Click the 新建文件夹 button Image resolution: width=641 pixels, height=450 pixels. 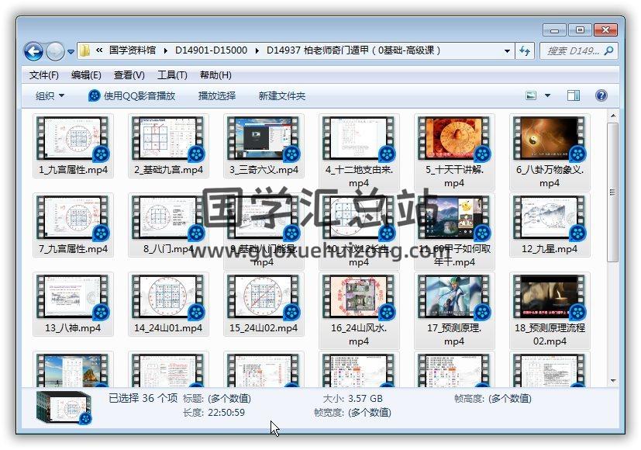tap(282, 95)
